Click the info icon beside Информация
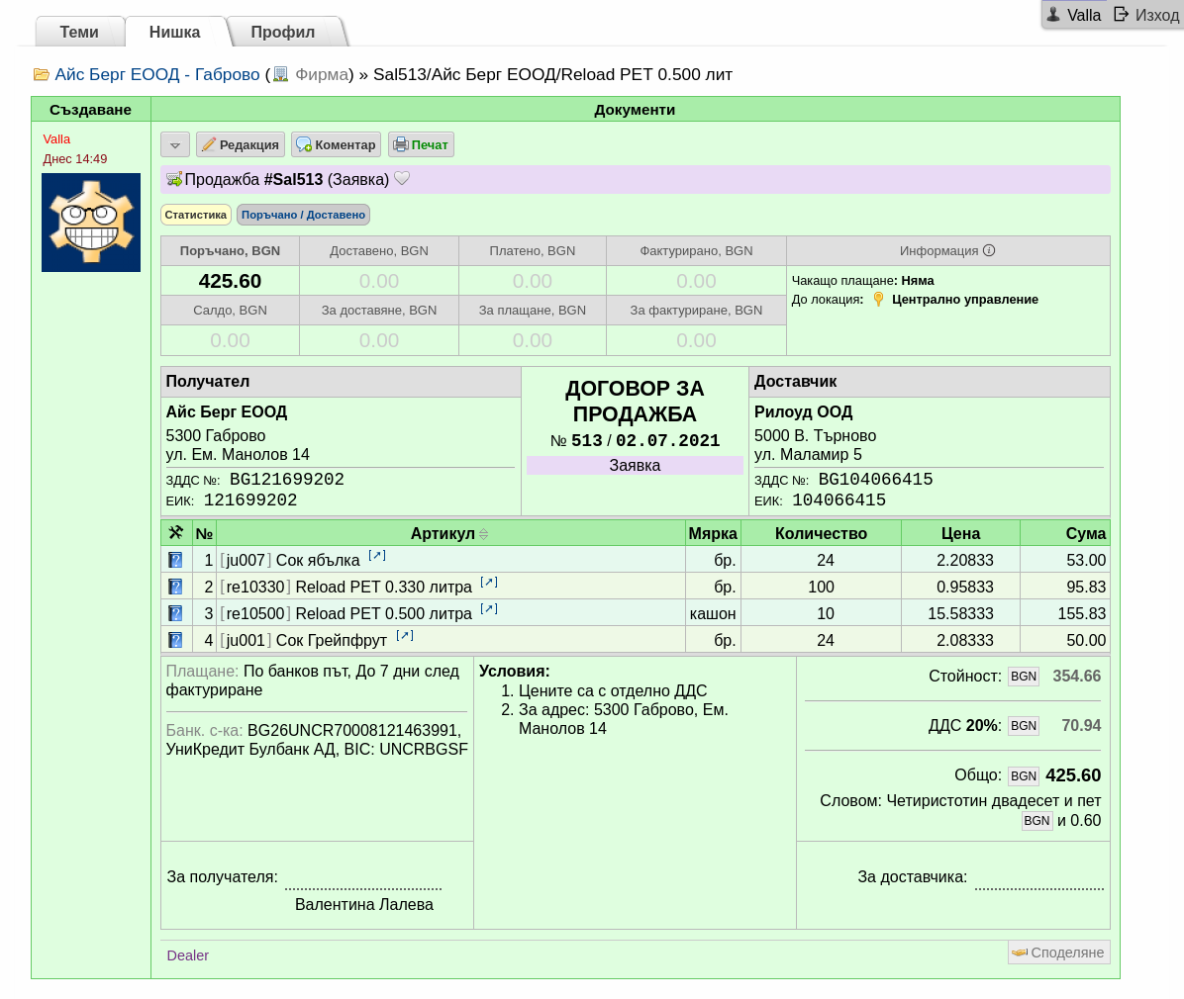 click(989, 250)
